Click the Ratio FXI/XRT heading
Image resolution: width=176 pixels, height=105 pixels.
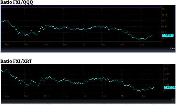click(16, 61)
